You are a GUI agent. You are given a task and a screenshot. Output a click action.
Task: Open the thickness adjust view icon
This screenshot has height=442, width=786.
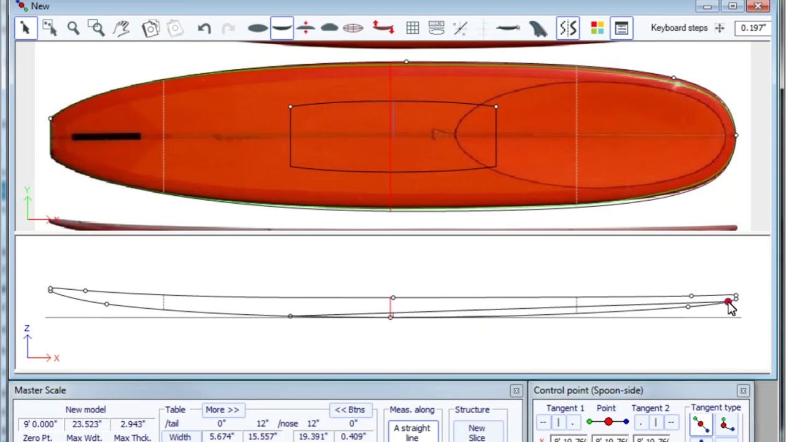coord(305,28)
